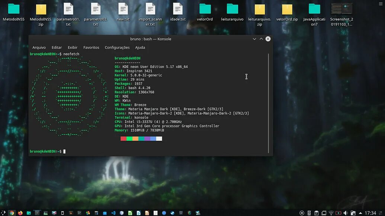Launch Google Chrome from the taskbar
Viewport: 385px width, 216px height.
[12, 213]
